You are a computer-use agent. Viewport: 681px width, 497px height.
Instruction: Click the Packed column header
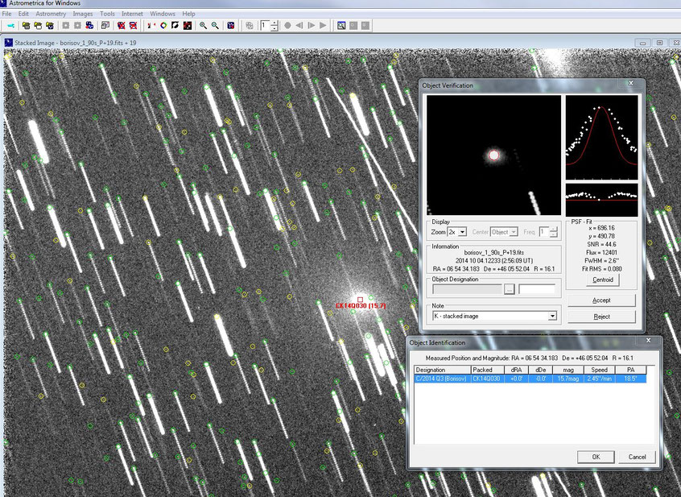tap(488, 370)
